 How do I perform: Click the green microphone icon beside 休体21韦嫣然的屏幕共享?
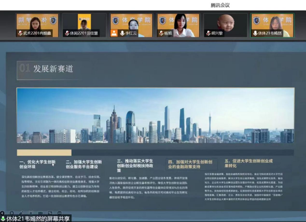pos(3,219)
